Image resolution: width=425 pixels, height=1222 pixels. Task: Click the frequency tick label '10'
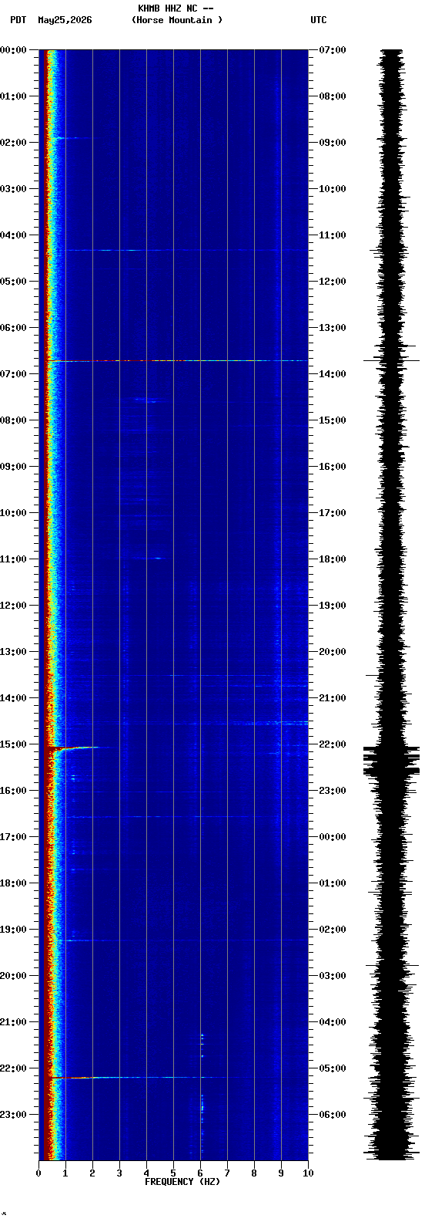(x=308, y=1173)
